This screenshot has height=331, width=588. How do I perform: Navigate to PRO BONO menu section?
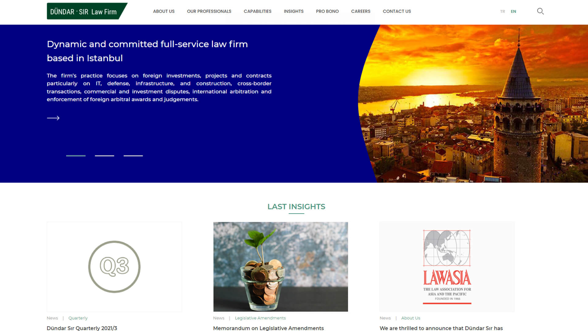point(327,11)
